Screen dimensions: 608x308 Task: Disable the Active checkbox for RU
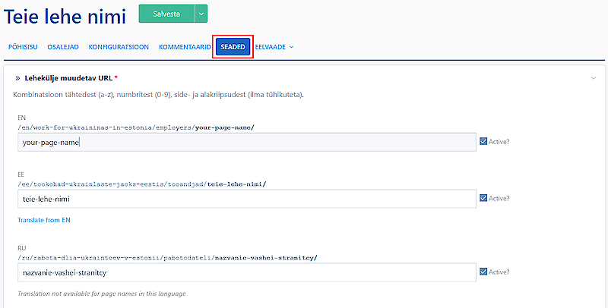coord(483,272)
